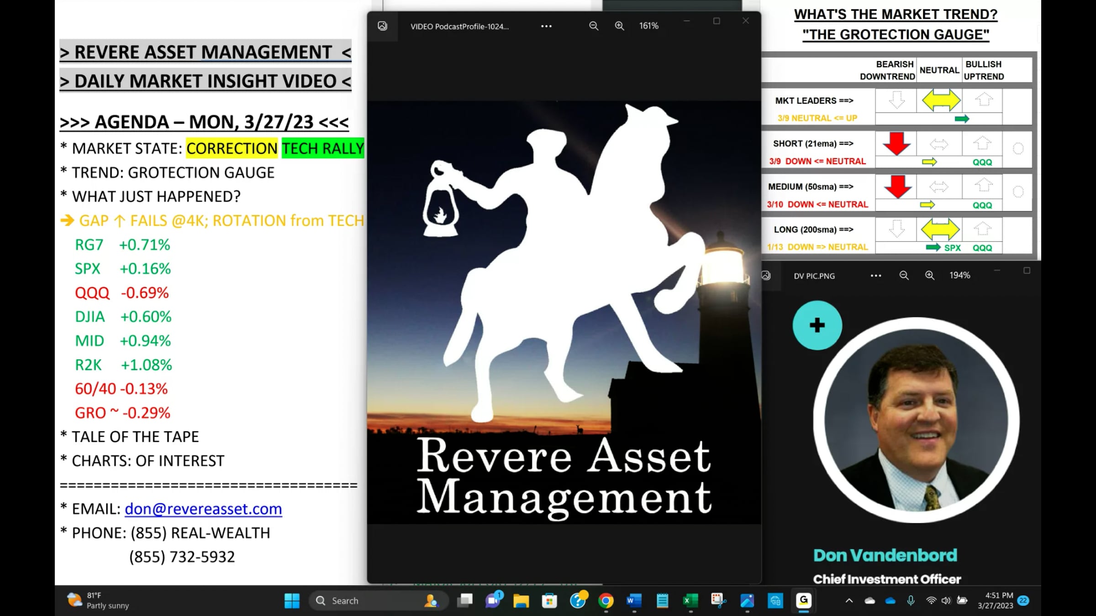Image resolution: width=1096 pixels, height=616 pixels.
Task: Zoom out in the PodcastProfile photo viewer
Action: (593, 26)
